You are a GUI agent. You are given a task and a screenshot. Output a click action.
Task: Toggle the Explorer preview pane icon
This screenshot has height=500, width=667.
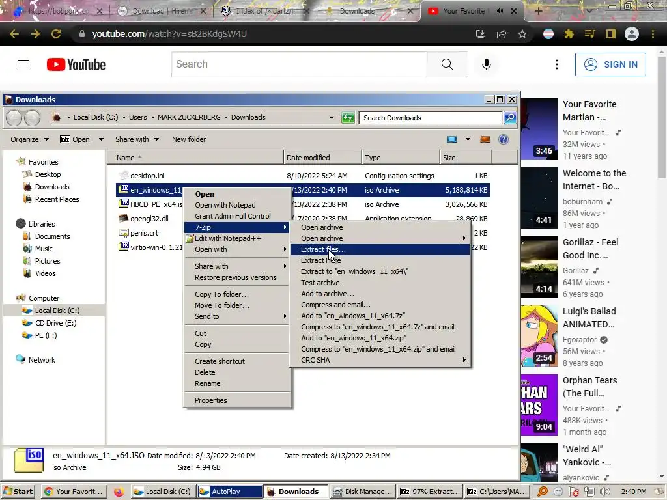pyautogui.click(x=485, y=139)
